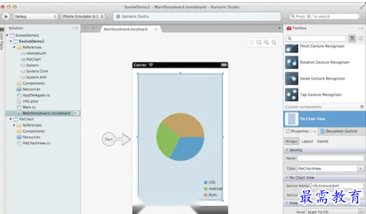The height and width of the screenshot is (214, 366).
Task: Select the System reference
Action: 32,66
